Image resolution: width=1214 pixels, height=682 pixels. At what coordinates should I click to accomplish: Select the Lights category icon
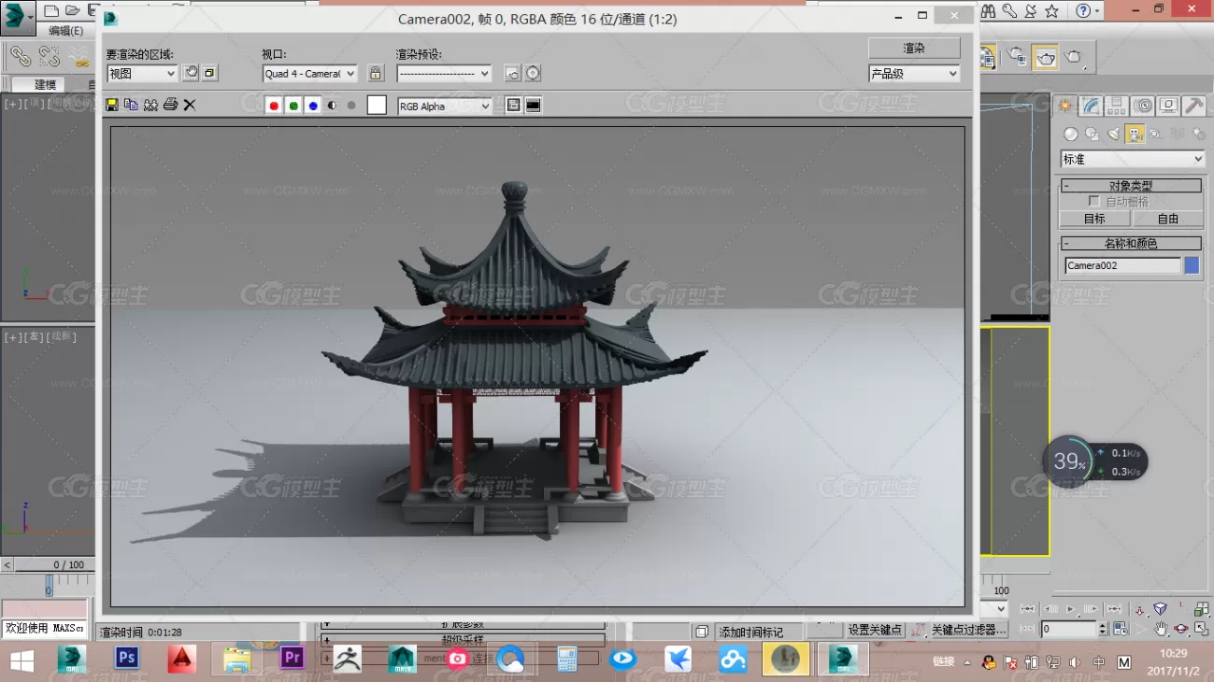(x=1113, y=134)
